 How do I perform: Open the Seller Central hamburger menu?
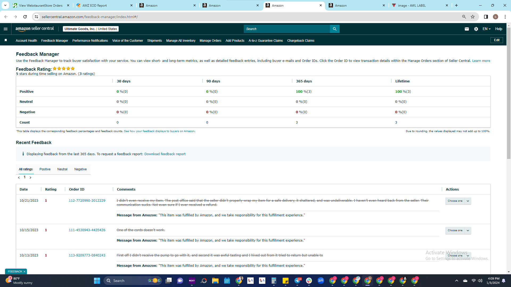pyautogui.click(x=6, y=29)
